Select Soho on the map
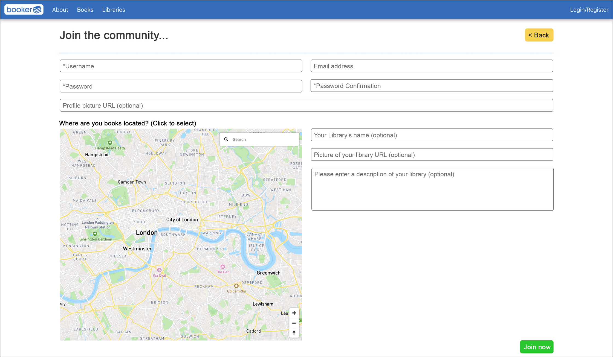The height and width of the screenshot is (357, 613). pos(139,222)
